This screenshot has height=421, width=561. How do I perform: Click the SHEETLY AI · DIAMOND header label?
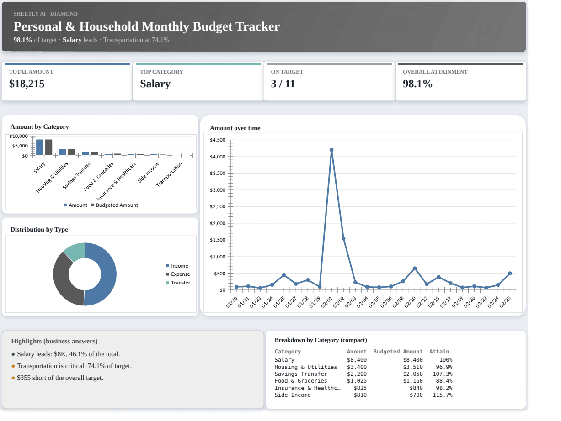coord(46,14)
